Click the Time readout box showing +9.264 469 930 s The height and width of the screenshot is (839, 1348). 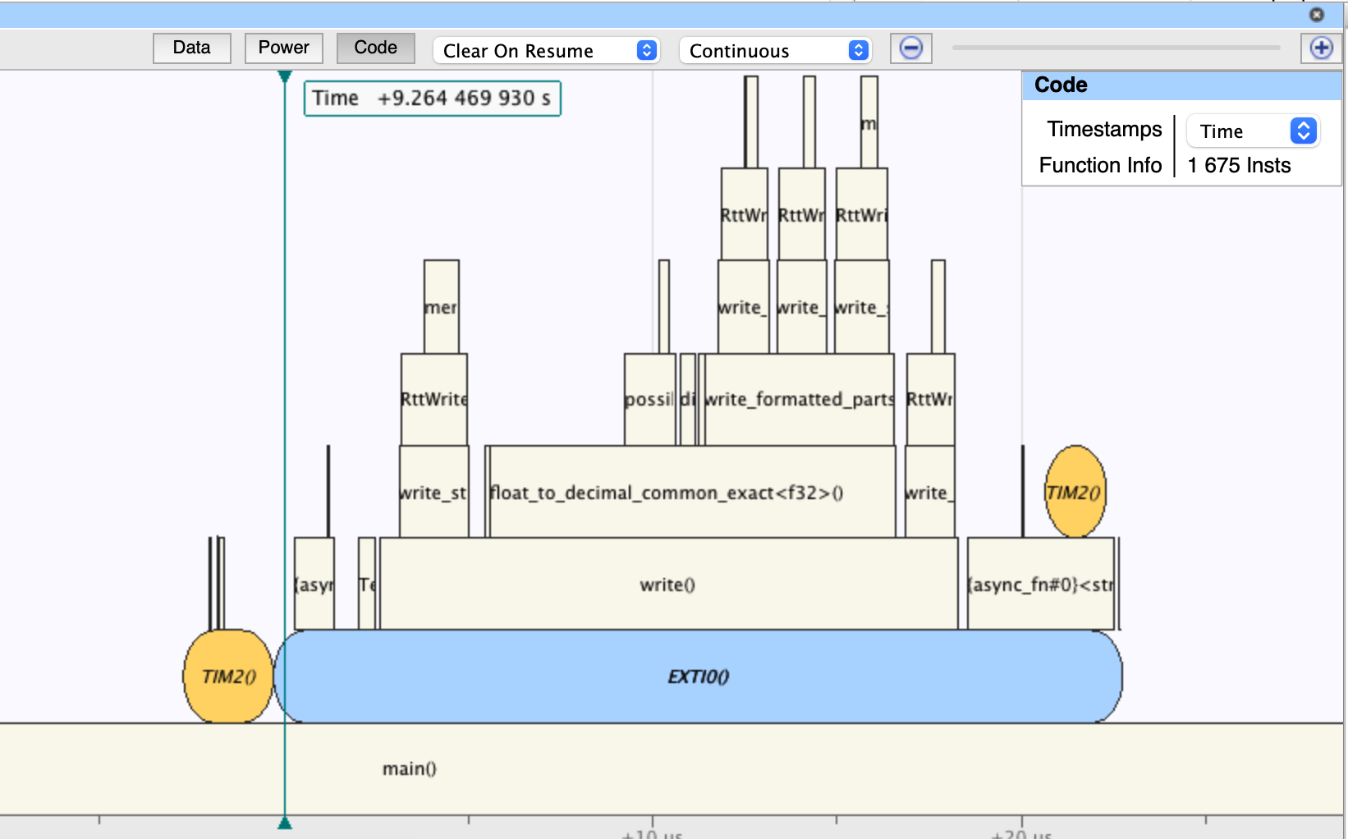433,98
